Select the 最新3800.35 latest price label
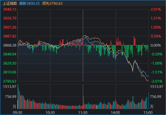Image resolution: width=166 pixels, height=115 pixels. [29, 4]
